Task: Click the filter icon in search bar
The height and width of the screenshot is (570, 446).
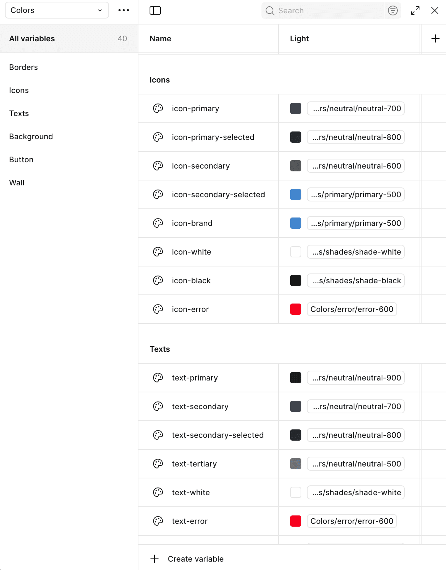Action: (393, 10)
